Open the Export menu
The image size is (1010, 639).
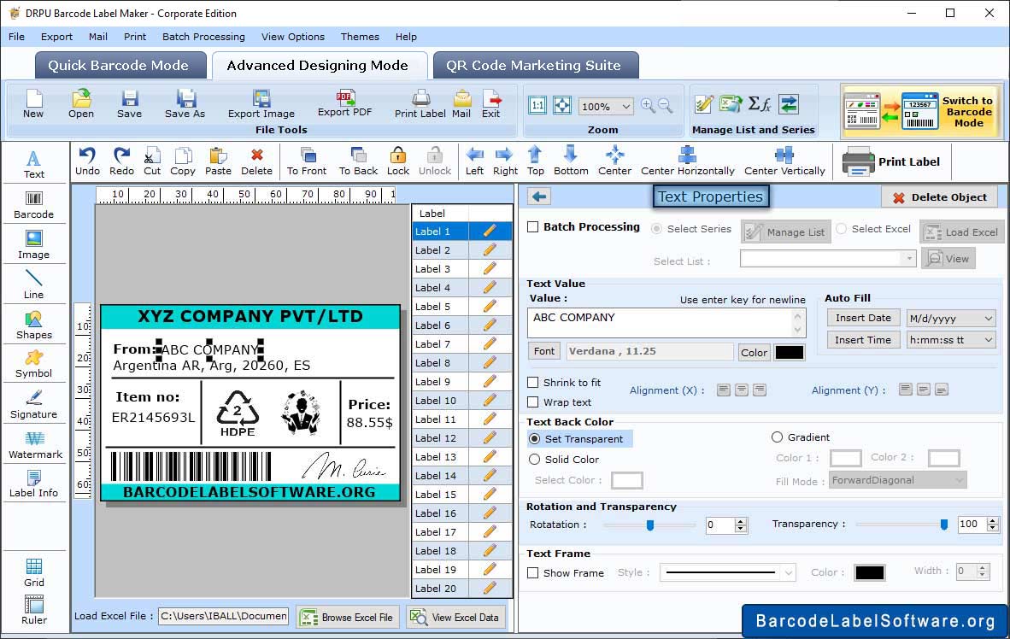56,37
